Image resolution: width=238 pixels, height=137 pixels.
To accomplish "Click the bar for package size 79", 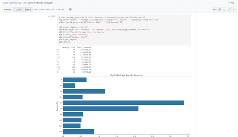I will [73, 114].
